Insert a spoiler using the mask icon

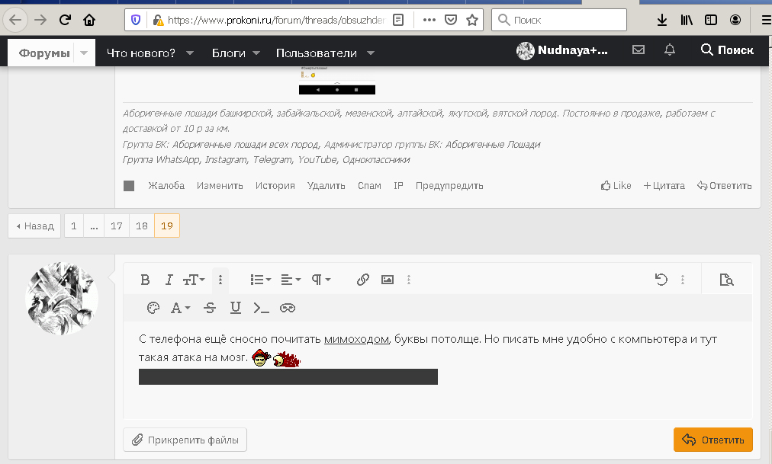288,308
